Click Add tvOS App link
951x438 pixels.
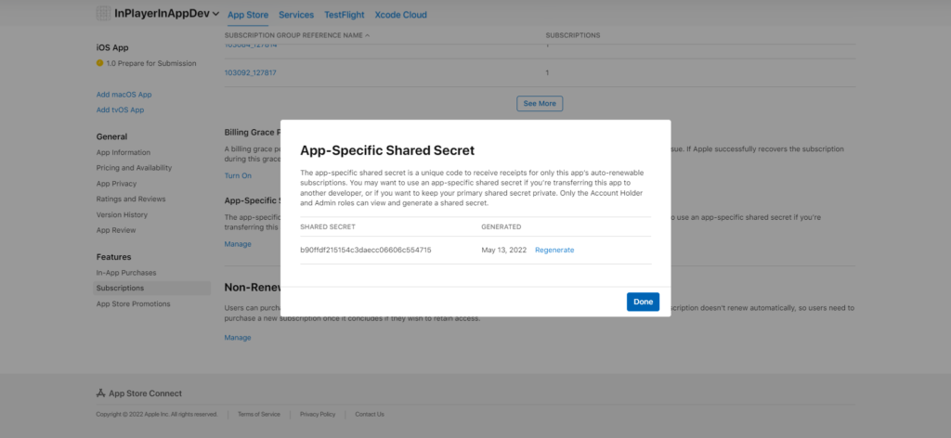click(x=120, y=109)
